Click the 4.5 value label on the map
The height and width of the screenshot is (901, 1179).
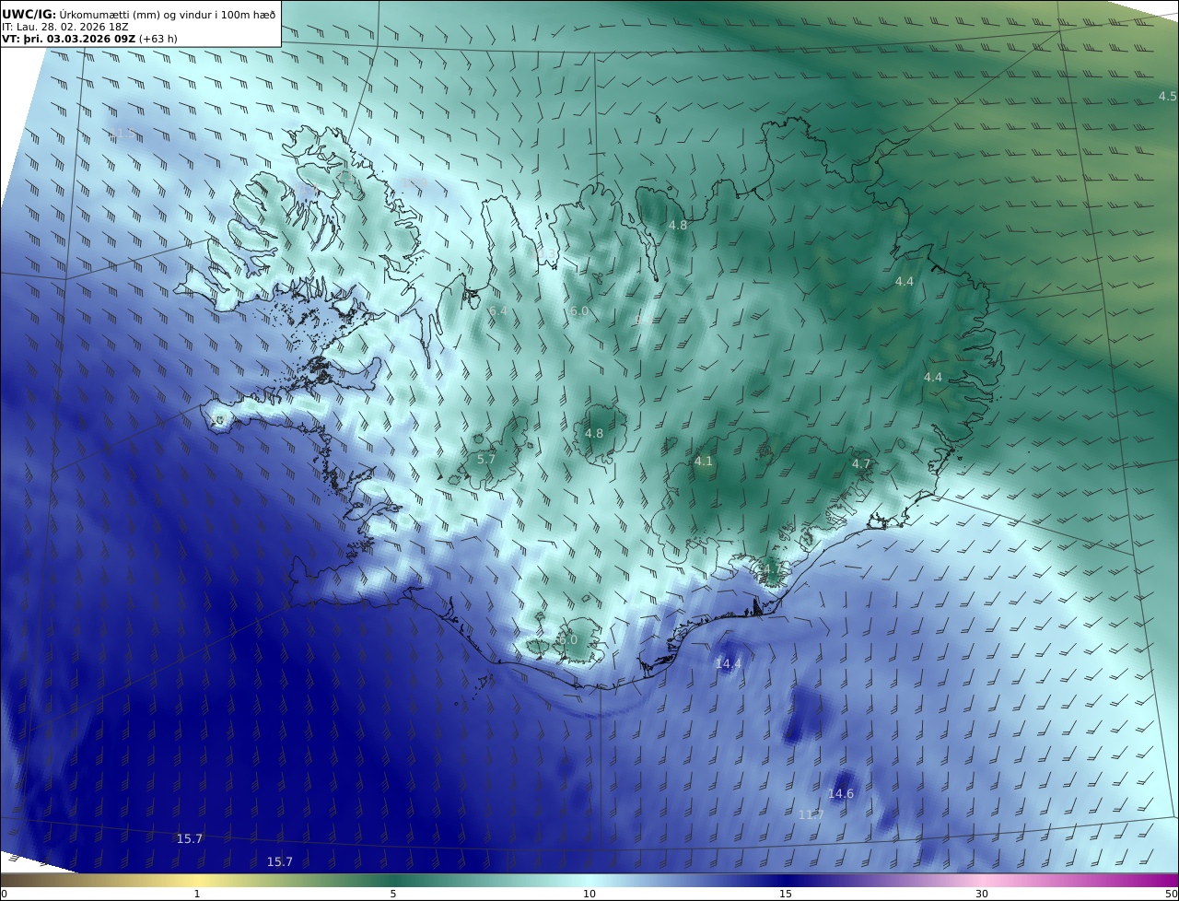point(1167,97)
